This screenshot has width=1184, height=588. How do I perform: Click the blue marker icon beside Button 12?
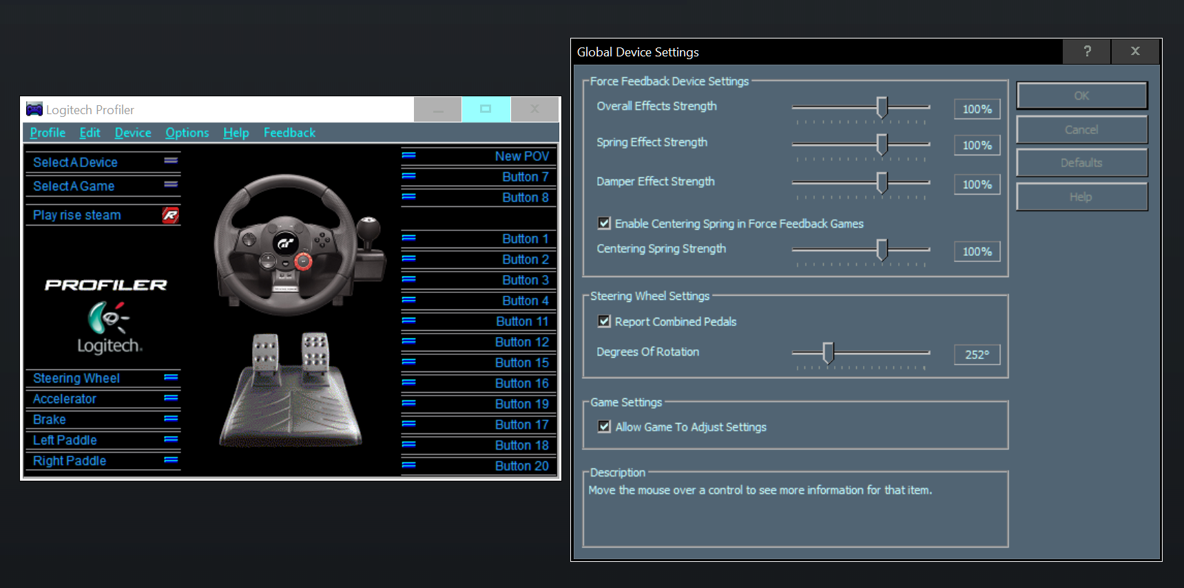tap(408, 341)
